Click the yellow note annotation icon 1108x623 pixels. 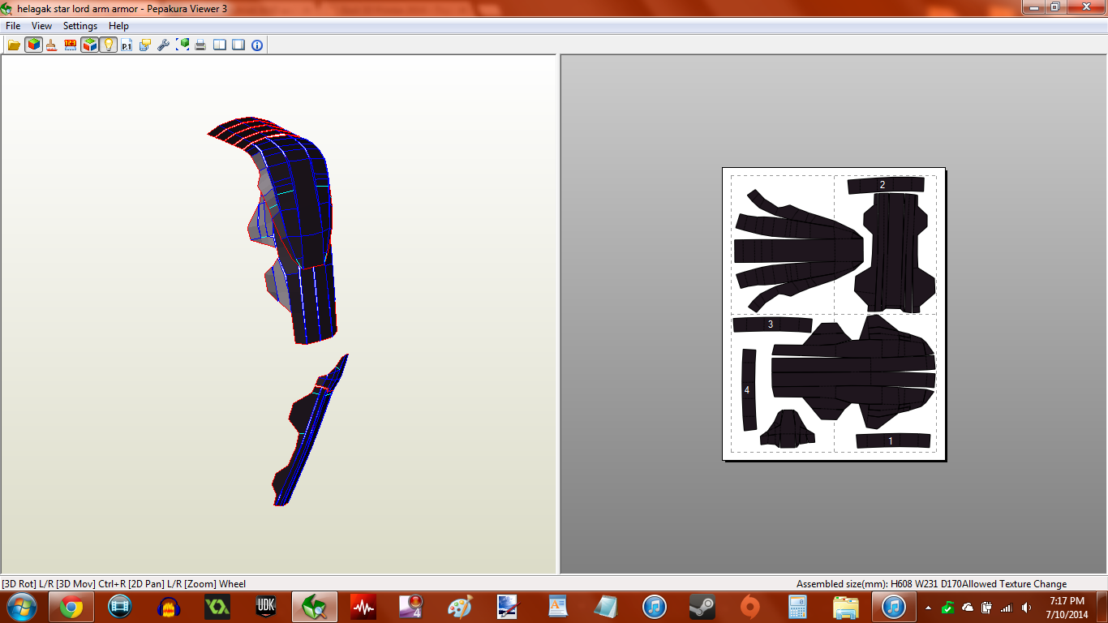[x=145, y=45]
